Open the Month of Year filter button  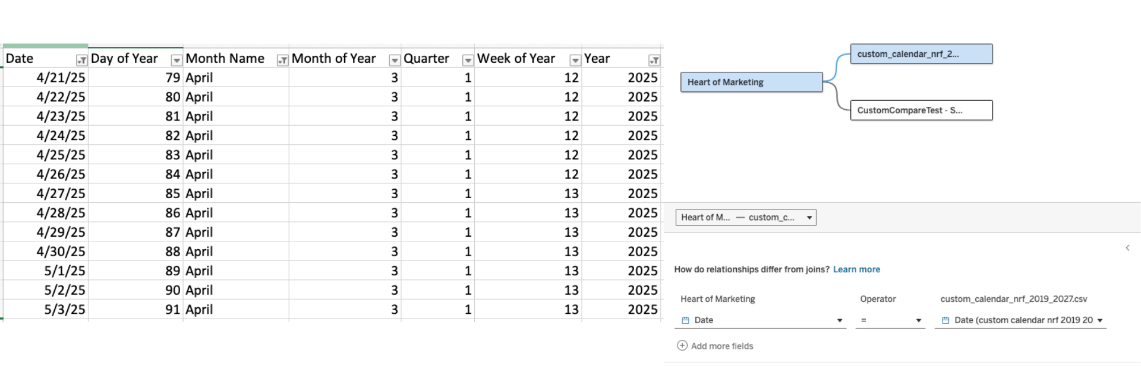click(394, 60)
